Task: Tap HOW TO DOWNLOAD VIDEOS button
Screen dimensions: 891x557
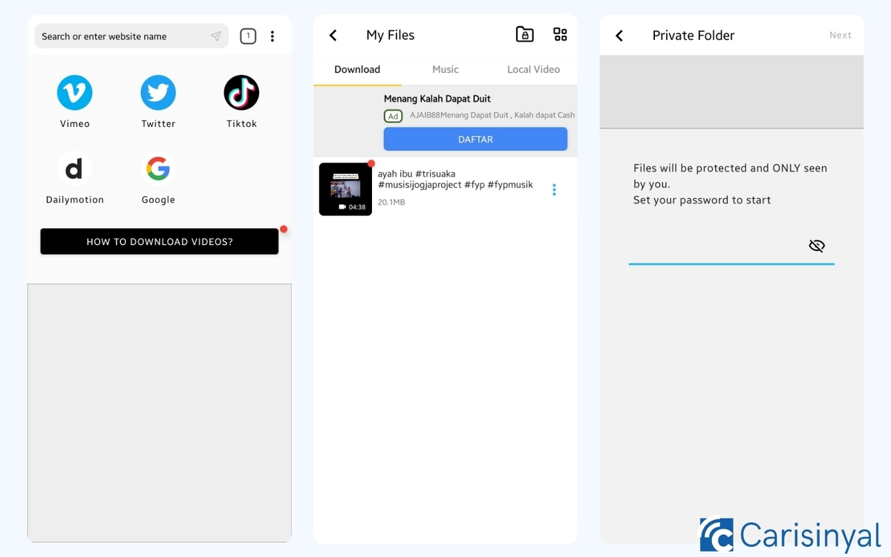Action: [160, 241]
